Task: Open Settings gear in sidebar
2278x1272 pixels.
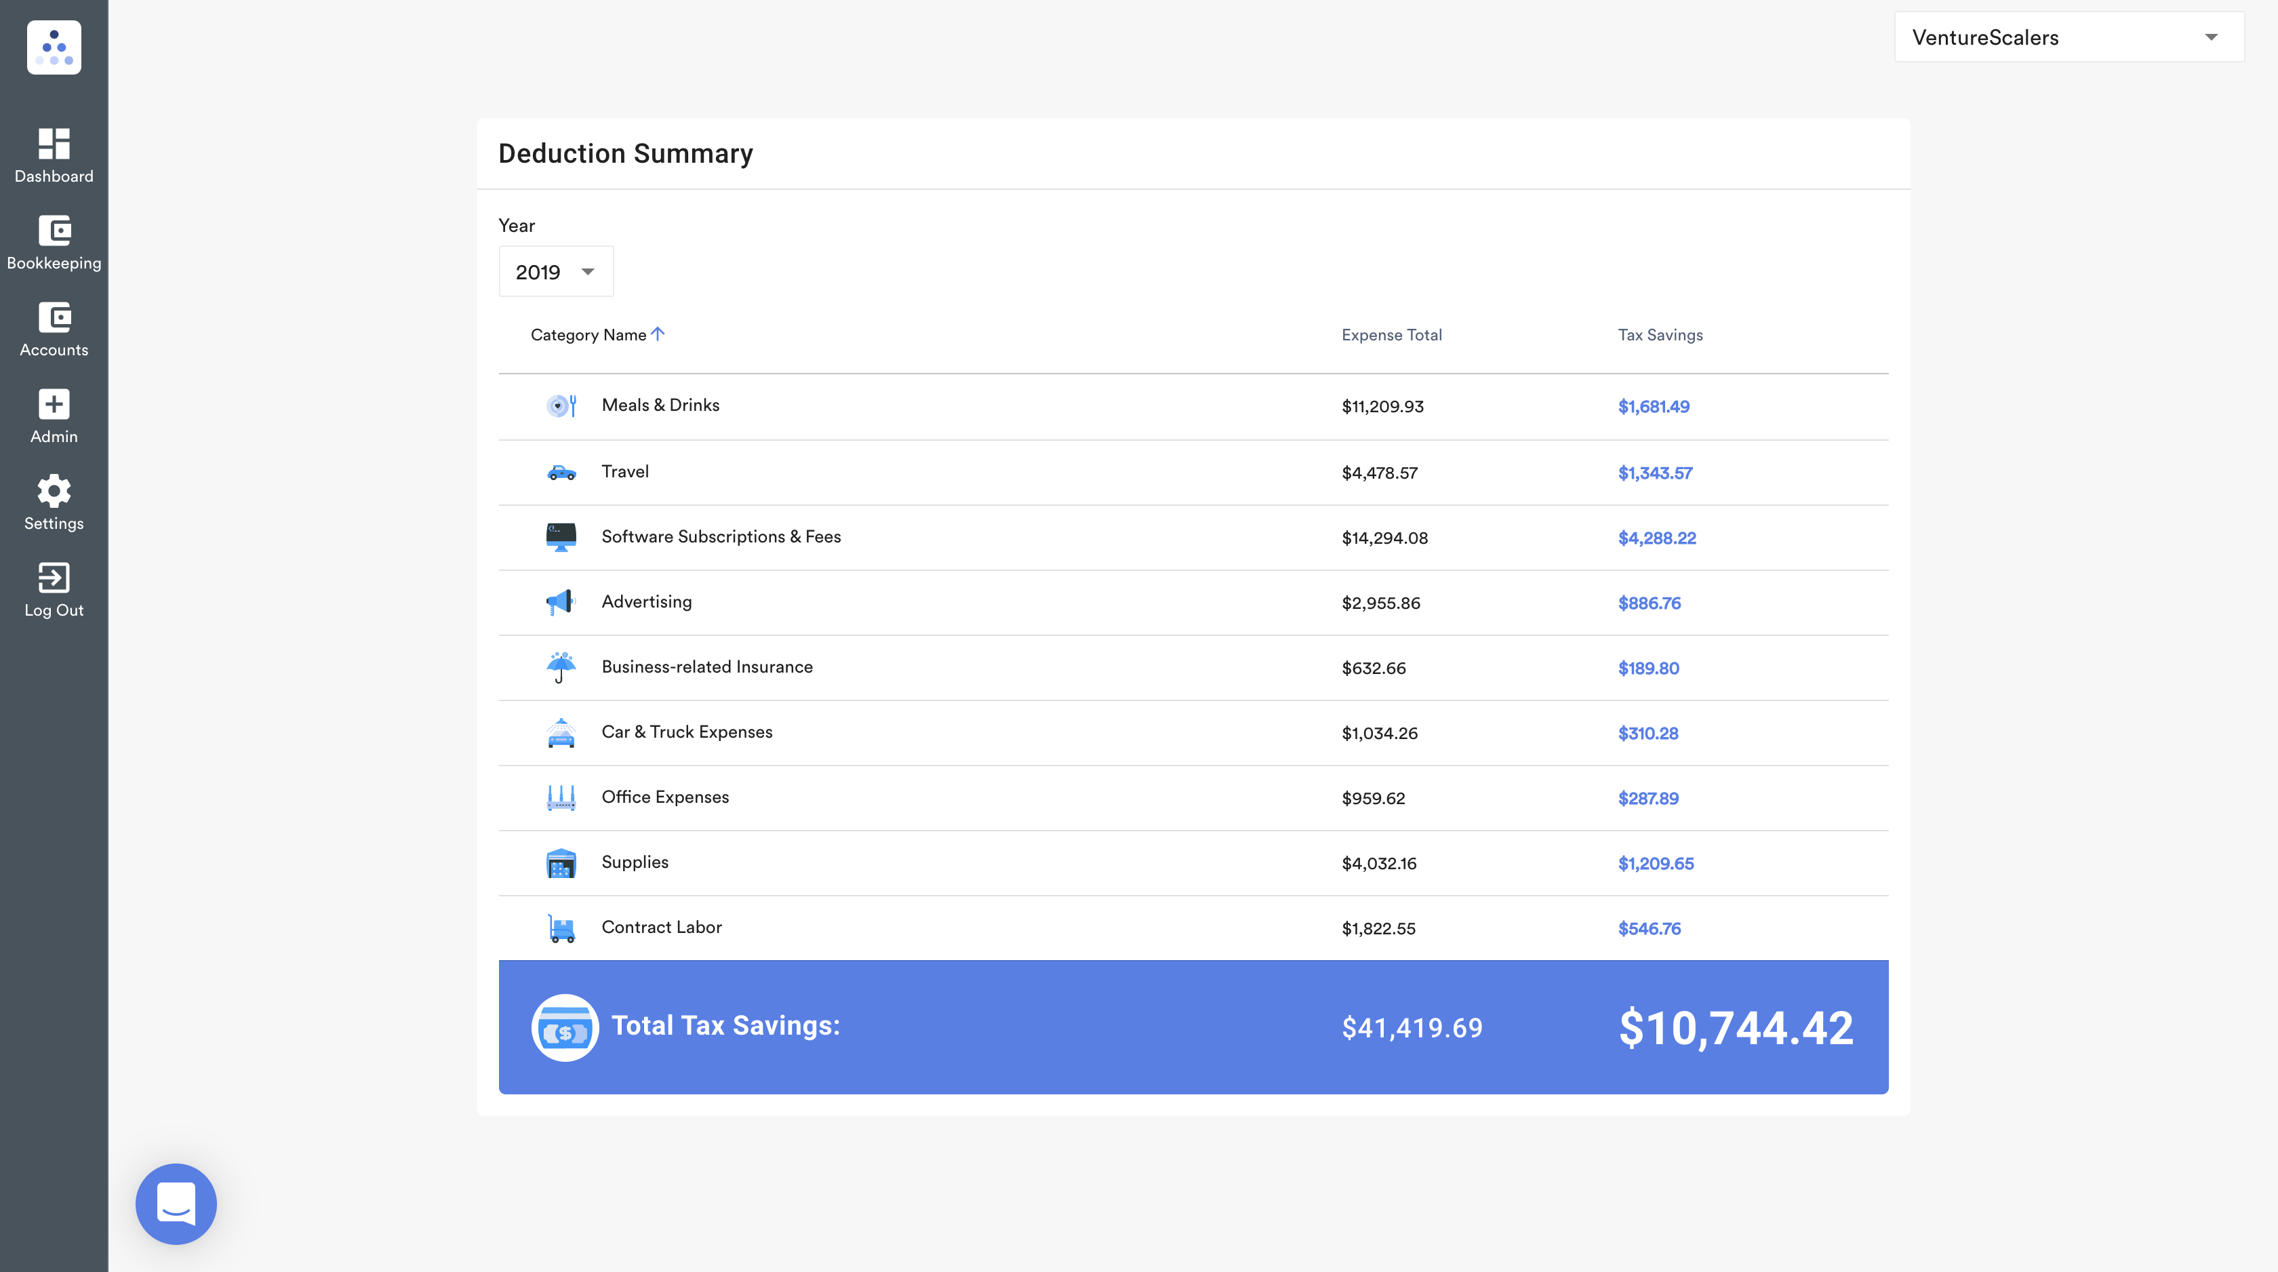Action: pos(54,491)
